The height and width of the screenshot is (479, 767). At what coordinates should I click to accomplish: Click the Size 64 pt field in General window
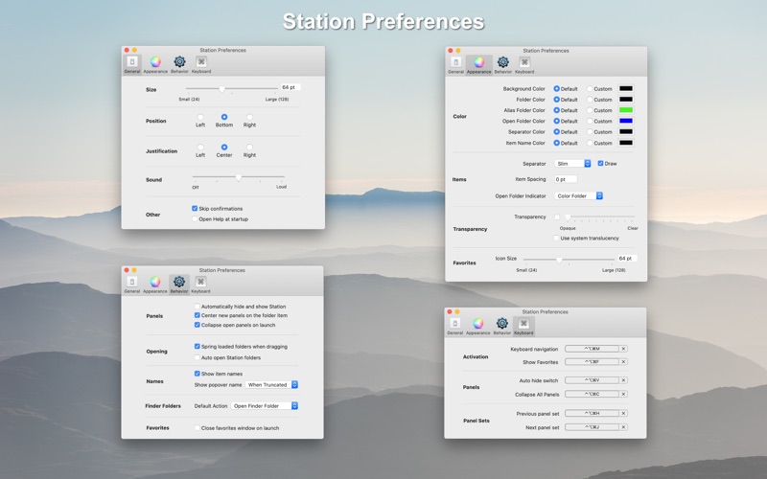pos(291,87)
